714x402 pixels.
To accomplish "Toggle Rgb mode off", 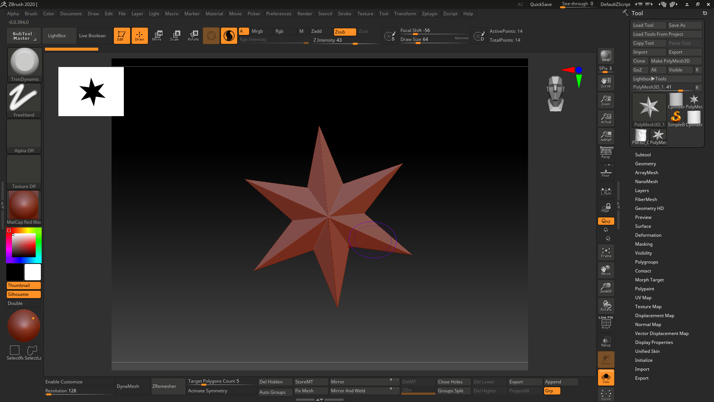I will click(x=280, y=31).
